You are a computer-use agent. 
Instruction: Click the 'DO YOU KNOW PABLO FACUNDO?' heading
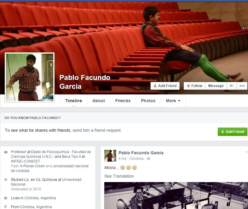point(32,118)
